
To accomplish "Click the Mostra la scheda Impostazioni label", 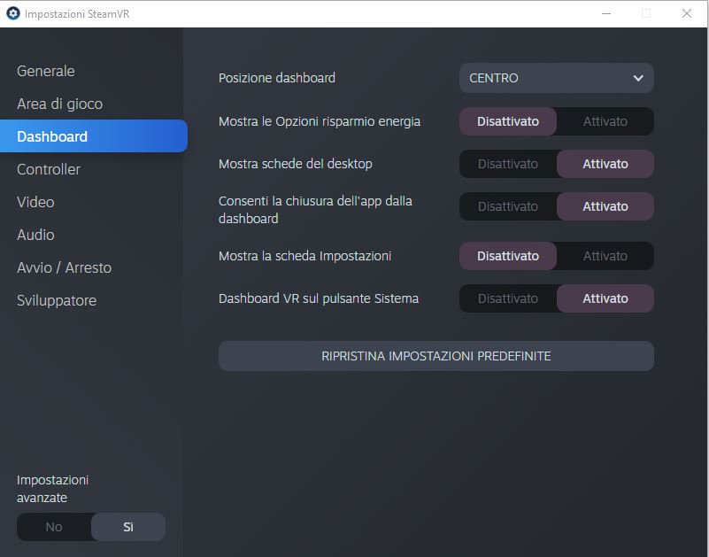I will tap(304, 256).
